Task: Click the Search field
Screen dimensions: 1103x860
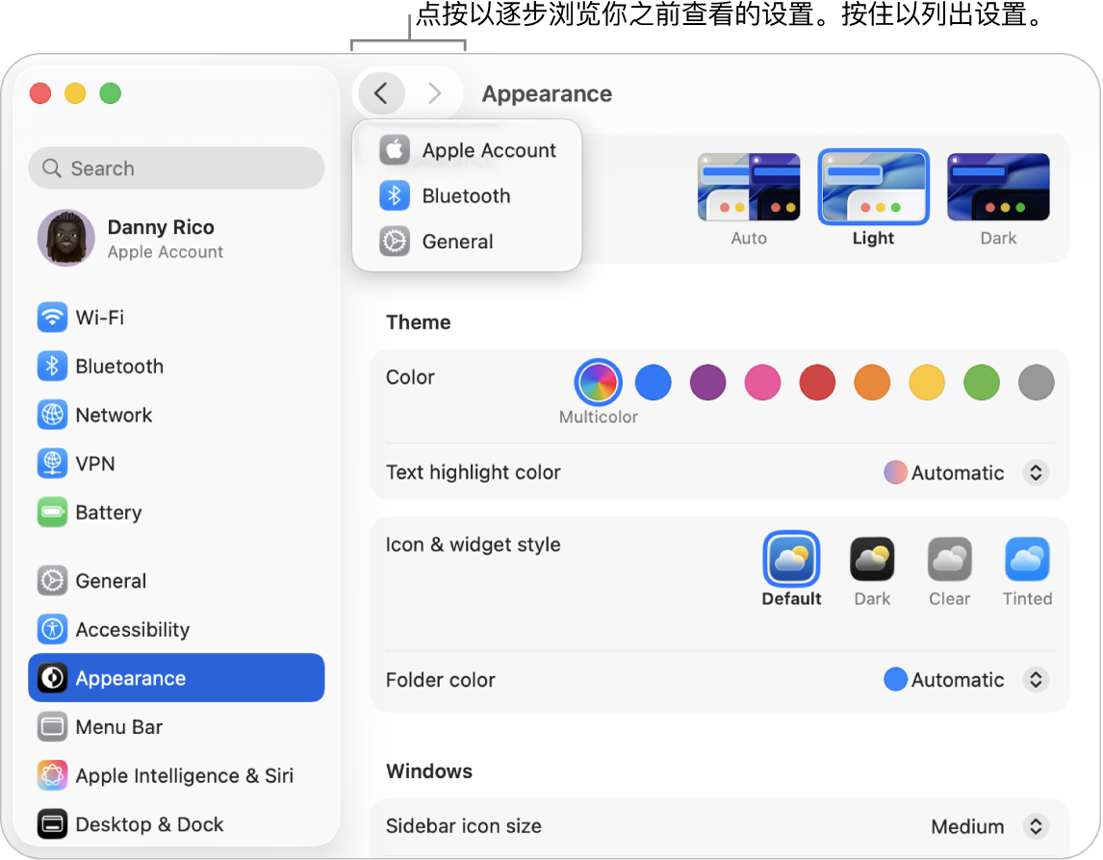Action: pos(177,168)
